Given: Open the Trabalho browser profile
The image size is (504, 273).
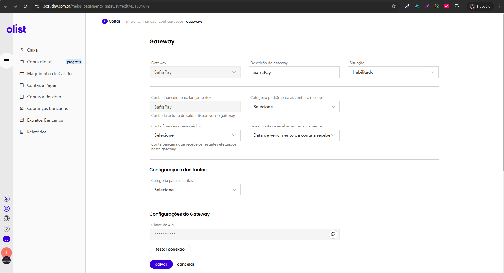Looking at the screenshot, I should 480,6.
